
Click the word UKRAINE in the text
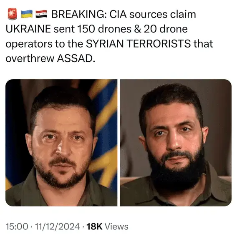28,29
